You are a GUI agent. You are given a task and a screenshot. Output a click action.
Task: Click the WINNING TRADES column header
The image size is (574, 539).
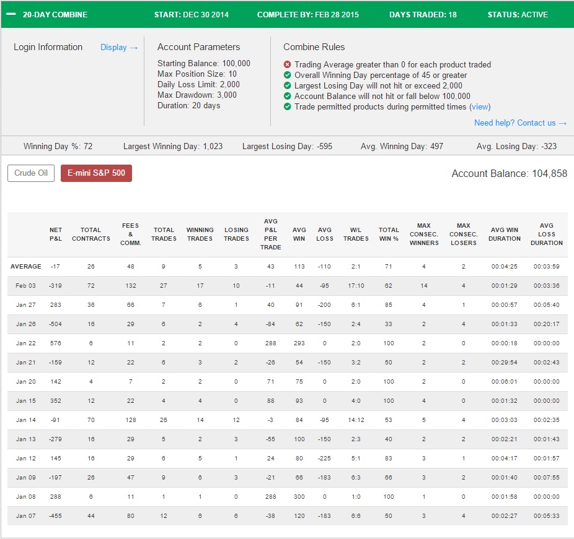[x=200, y=235]
